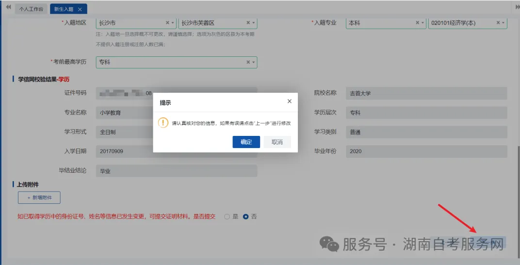Close the 提示 dialog with X icon
Screen dimensions: 520x265
click(x=290, y=101)
